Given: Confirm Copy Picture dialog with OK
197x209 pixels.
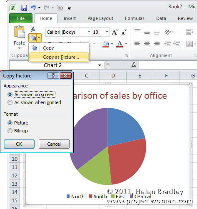Looking at the screenshot, I should tap(19, 144).
